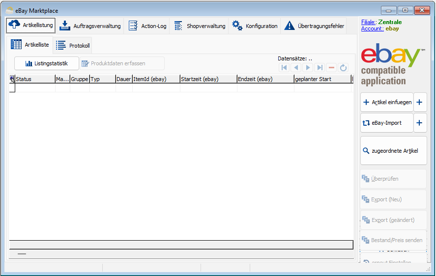Click the Startzeit (ebay) column header
The width and height of the screenshot is (436, 276).
click(208, 79)
